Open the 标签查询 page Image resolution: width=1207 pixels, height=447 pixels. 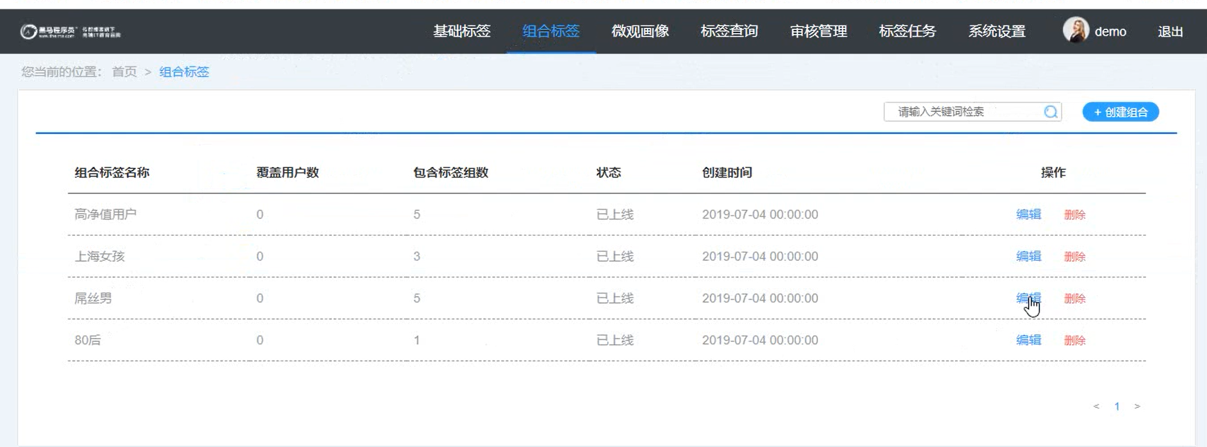(x=729, y=31)
